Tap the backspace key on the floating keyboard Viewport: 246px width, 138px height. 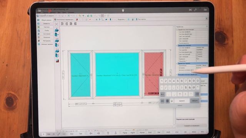coord(197,94)
